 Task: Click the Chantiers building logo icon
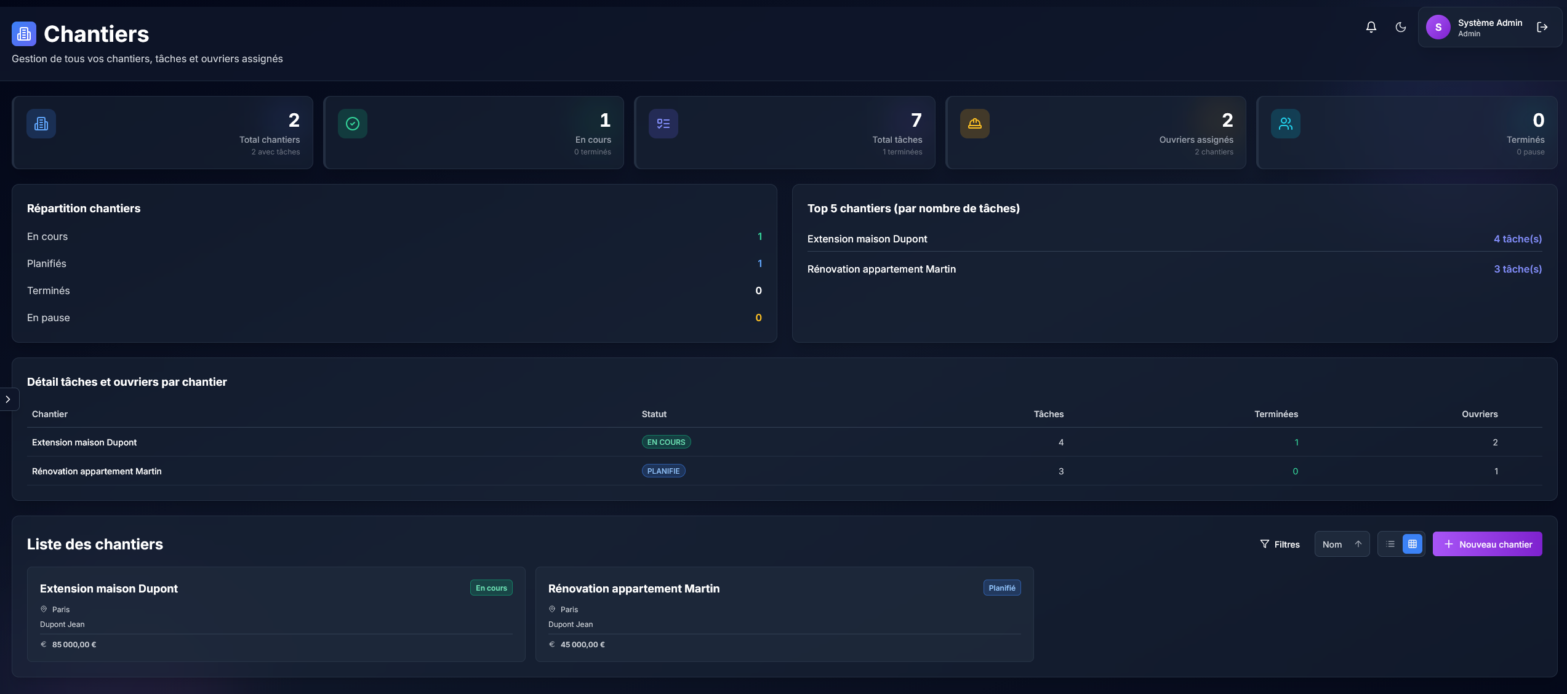pyautogui.click(x=24, y=34)
